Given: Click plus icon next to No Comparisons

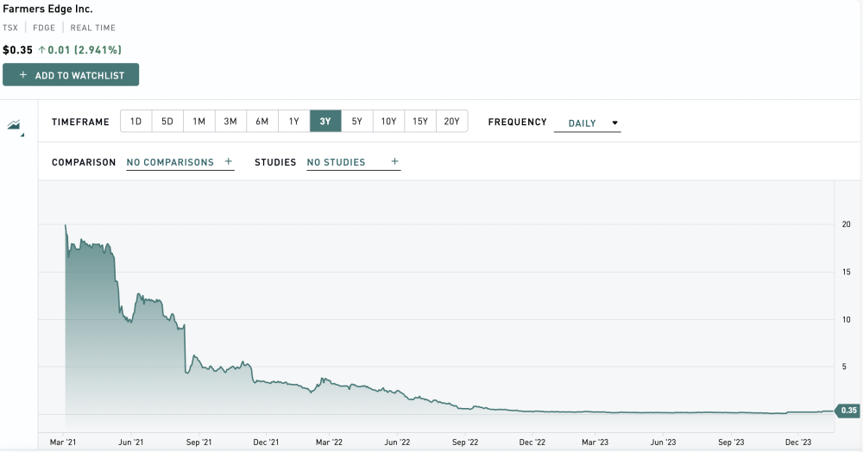Looking at the screenshot, I should point(229,161).
